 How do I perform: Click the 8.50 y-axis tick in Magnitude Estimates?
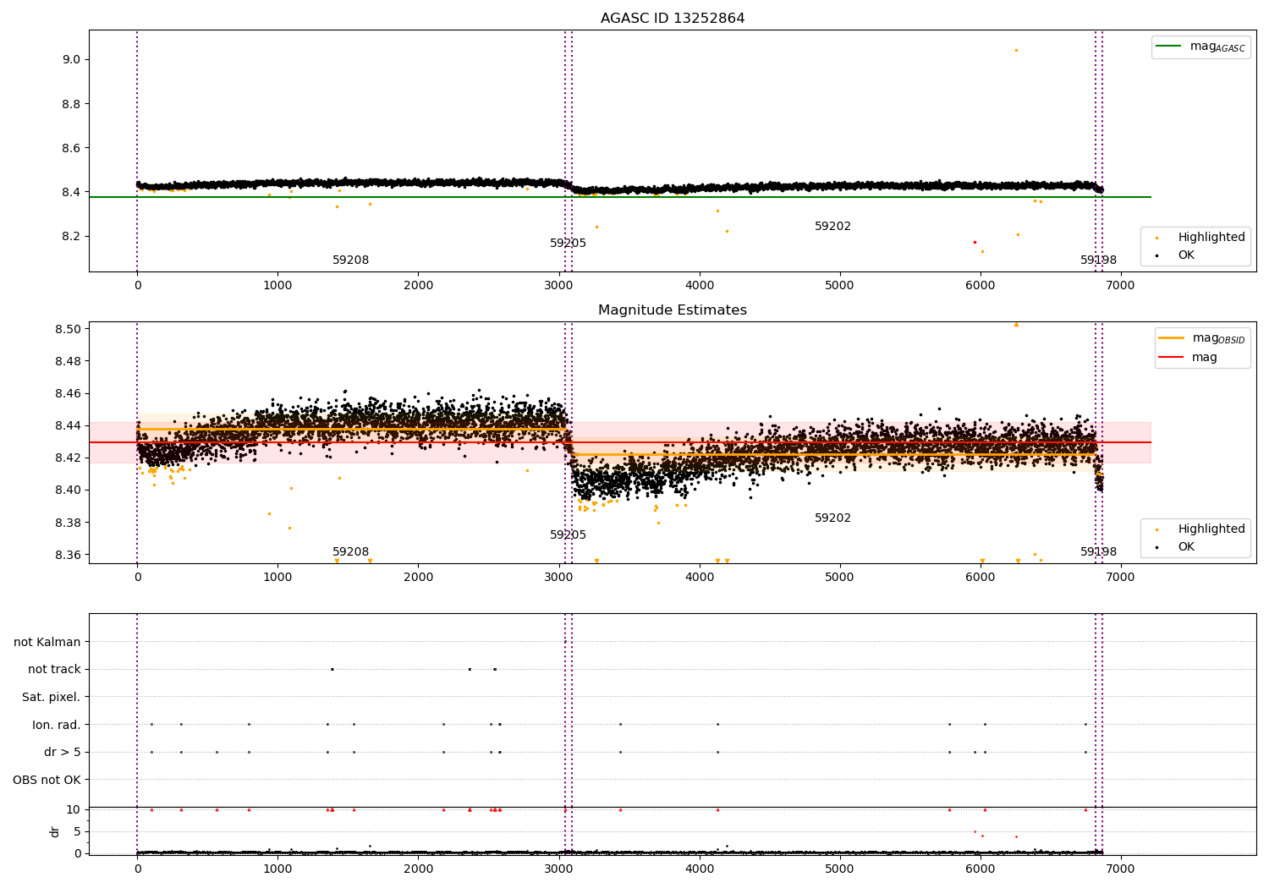[69, 329]
